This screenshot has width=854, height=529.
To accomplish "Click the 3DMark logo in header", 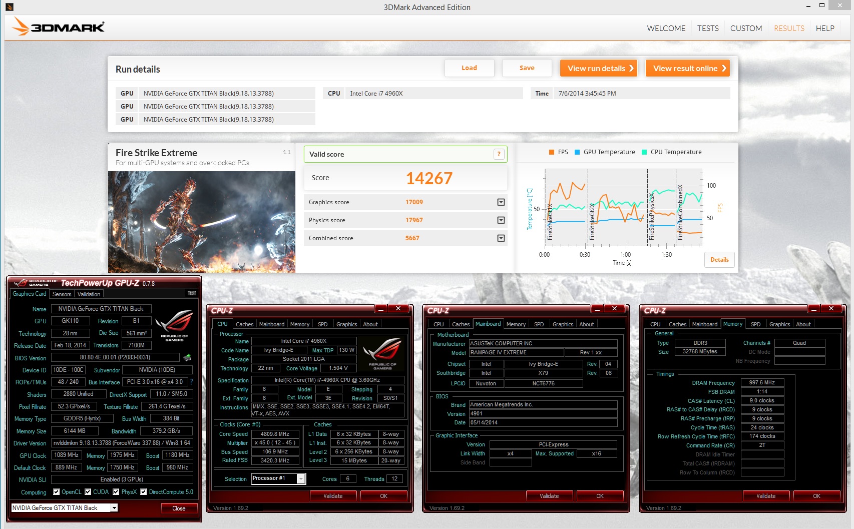I will click(59, 27).
